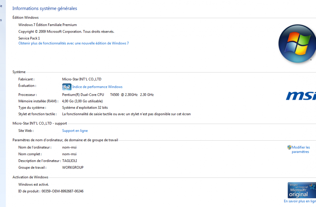The height and width of the screenshot is (207, 316).
Task: Click the Micro-Star INT'L CO.,LTD - support header
Action: (x=39, y=123)
